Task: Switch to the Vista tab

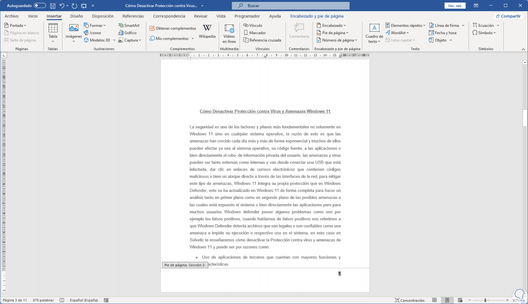Action: click(221, 16)
